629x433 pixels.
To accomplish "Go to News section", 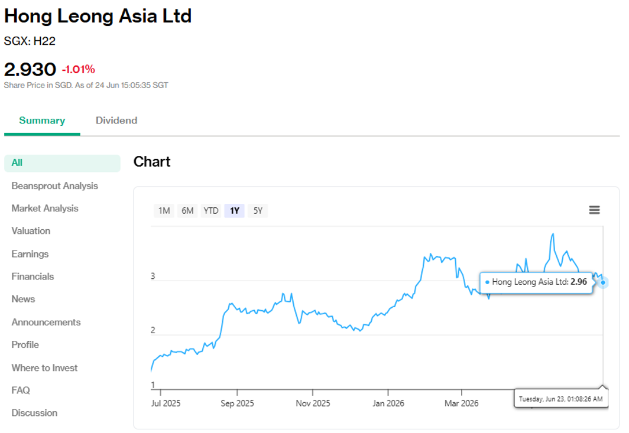I will coord(23,299).
